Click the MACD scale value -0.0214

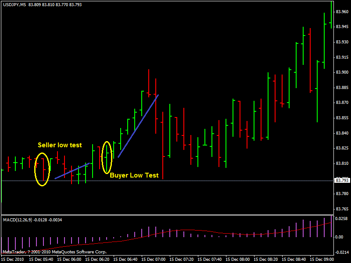tap(342, 252)
